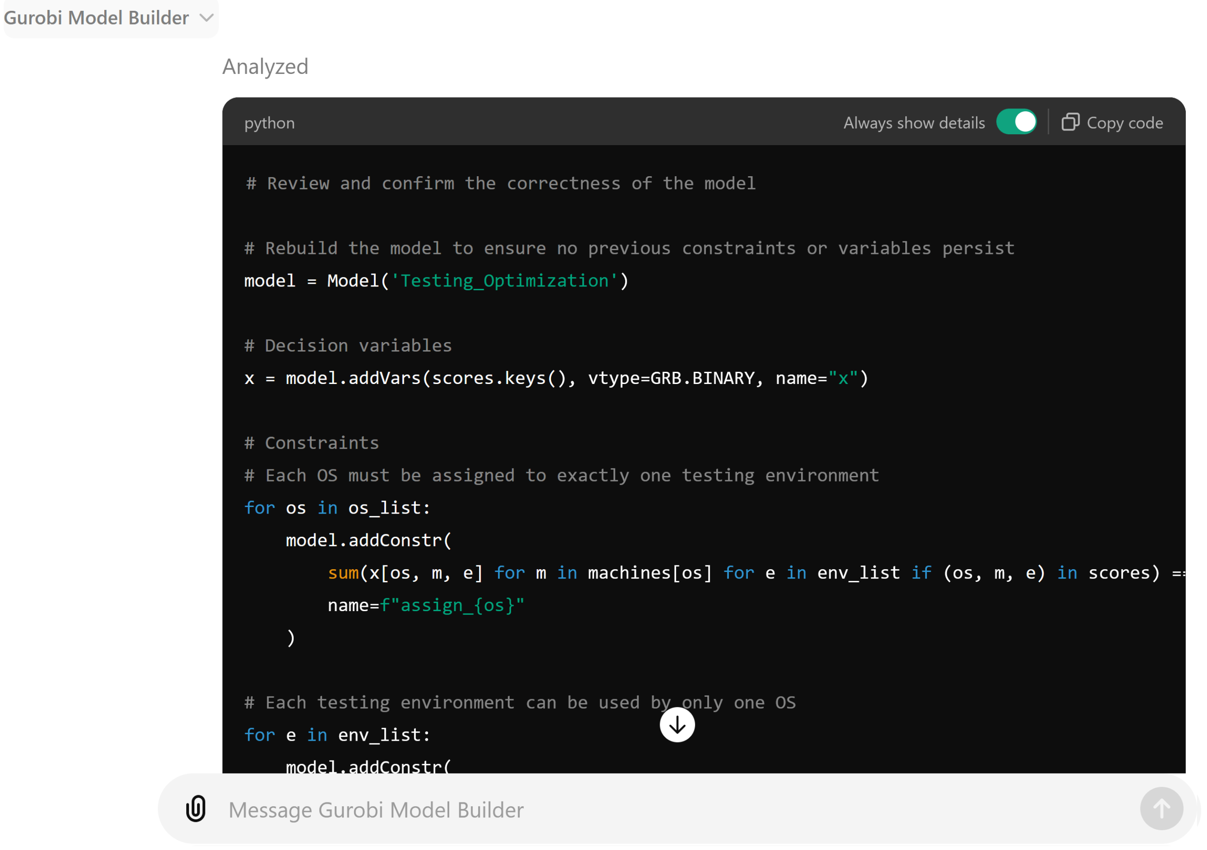Click the Model('Testing_Optimization') code line
The height and width of the screenshot is (850, 1207).
click(x=436, y=281)
